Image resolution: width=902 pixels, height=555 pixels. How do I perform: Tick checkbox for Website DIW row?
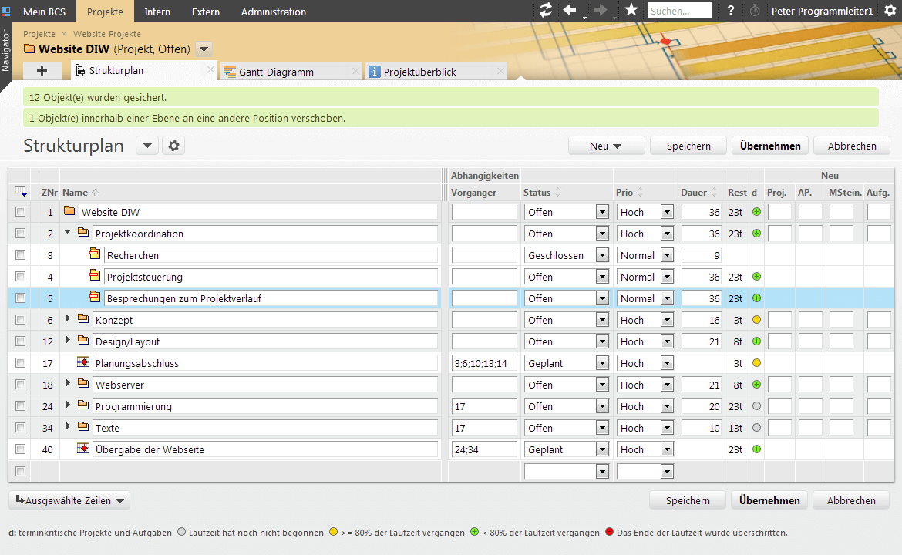(21, 212)
